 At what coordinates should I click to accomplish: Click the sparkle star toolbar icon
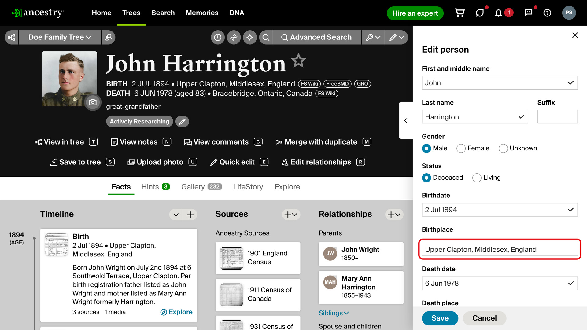250,37
